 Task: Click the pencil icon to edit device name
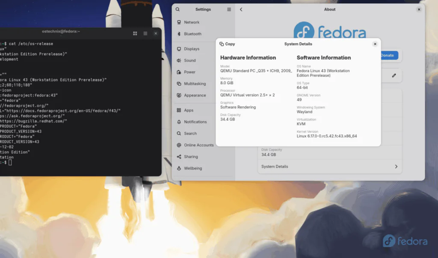394,76
